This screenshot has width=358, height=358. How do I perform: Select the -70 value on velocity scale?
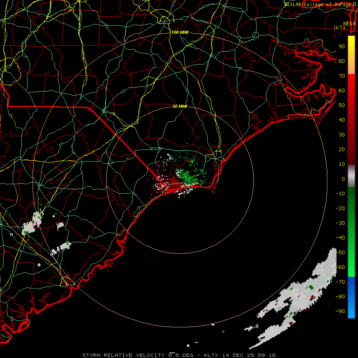(x=340, y=282)
